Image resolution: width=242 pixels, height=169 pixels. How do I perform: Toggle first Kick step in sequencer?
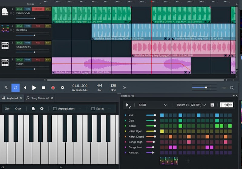point(162,115)
